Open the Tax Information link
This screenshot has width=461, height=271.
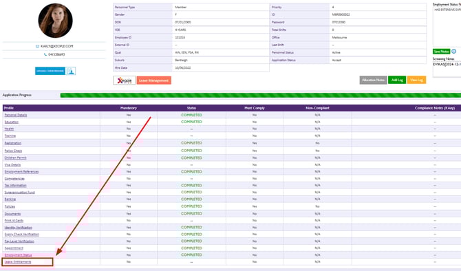(x=15, y=186)
